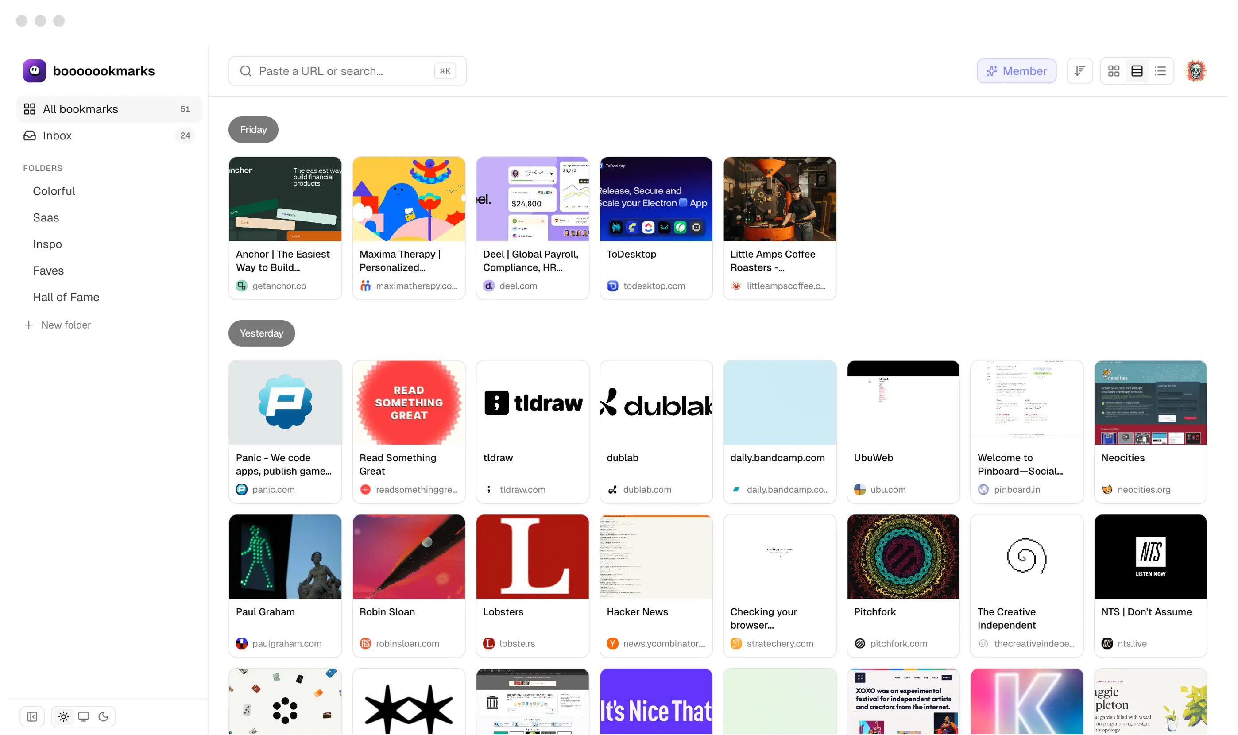Image resolution: width=1238 pixels, height=735 pixels.
Task: Click the Inbox count badge 24
Action: (x=185, y=135)
